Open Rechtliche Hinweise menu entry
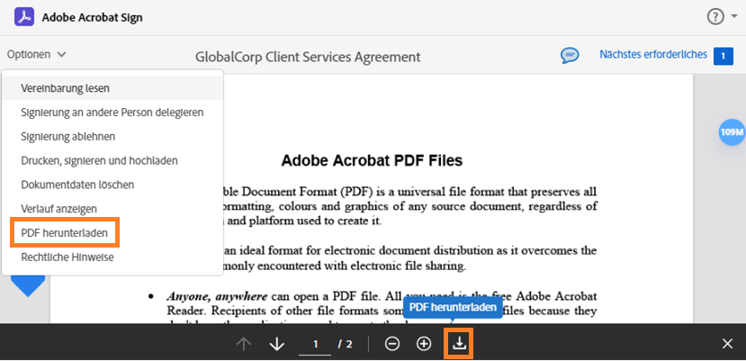The height and width of the screenshot is (361, 746). click(x=112, y=257)
